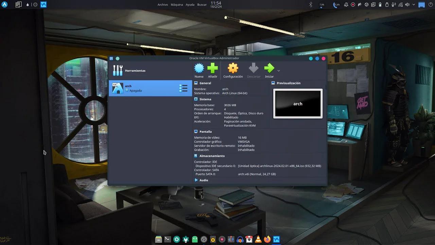Click the arch preview thumbnail in Previsualización

click(298, 103)
